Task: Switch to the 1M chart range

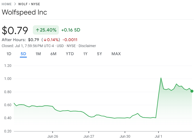Action: click(38, 54)
